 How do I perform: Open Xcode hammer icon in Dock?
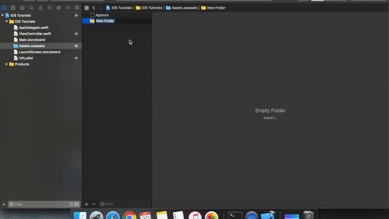(x=268, y=215)
